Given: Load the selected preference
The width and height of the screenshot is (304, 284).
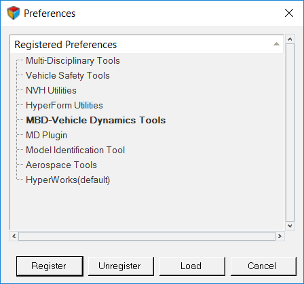Looking at the screenshot, I should click(x=192, y=266).
